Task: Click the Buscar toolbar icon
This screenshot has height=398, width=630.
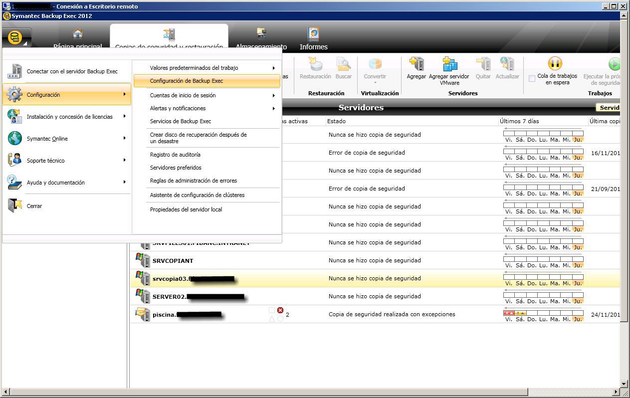Action: pos(343,64)
